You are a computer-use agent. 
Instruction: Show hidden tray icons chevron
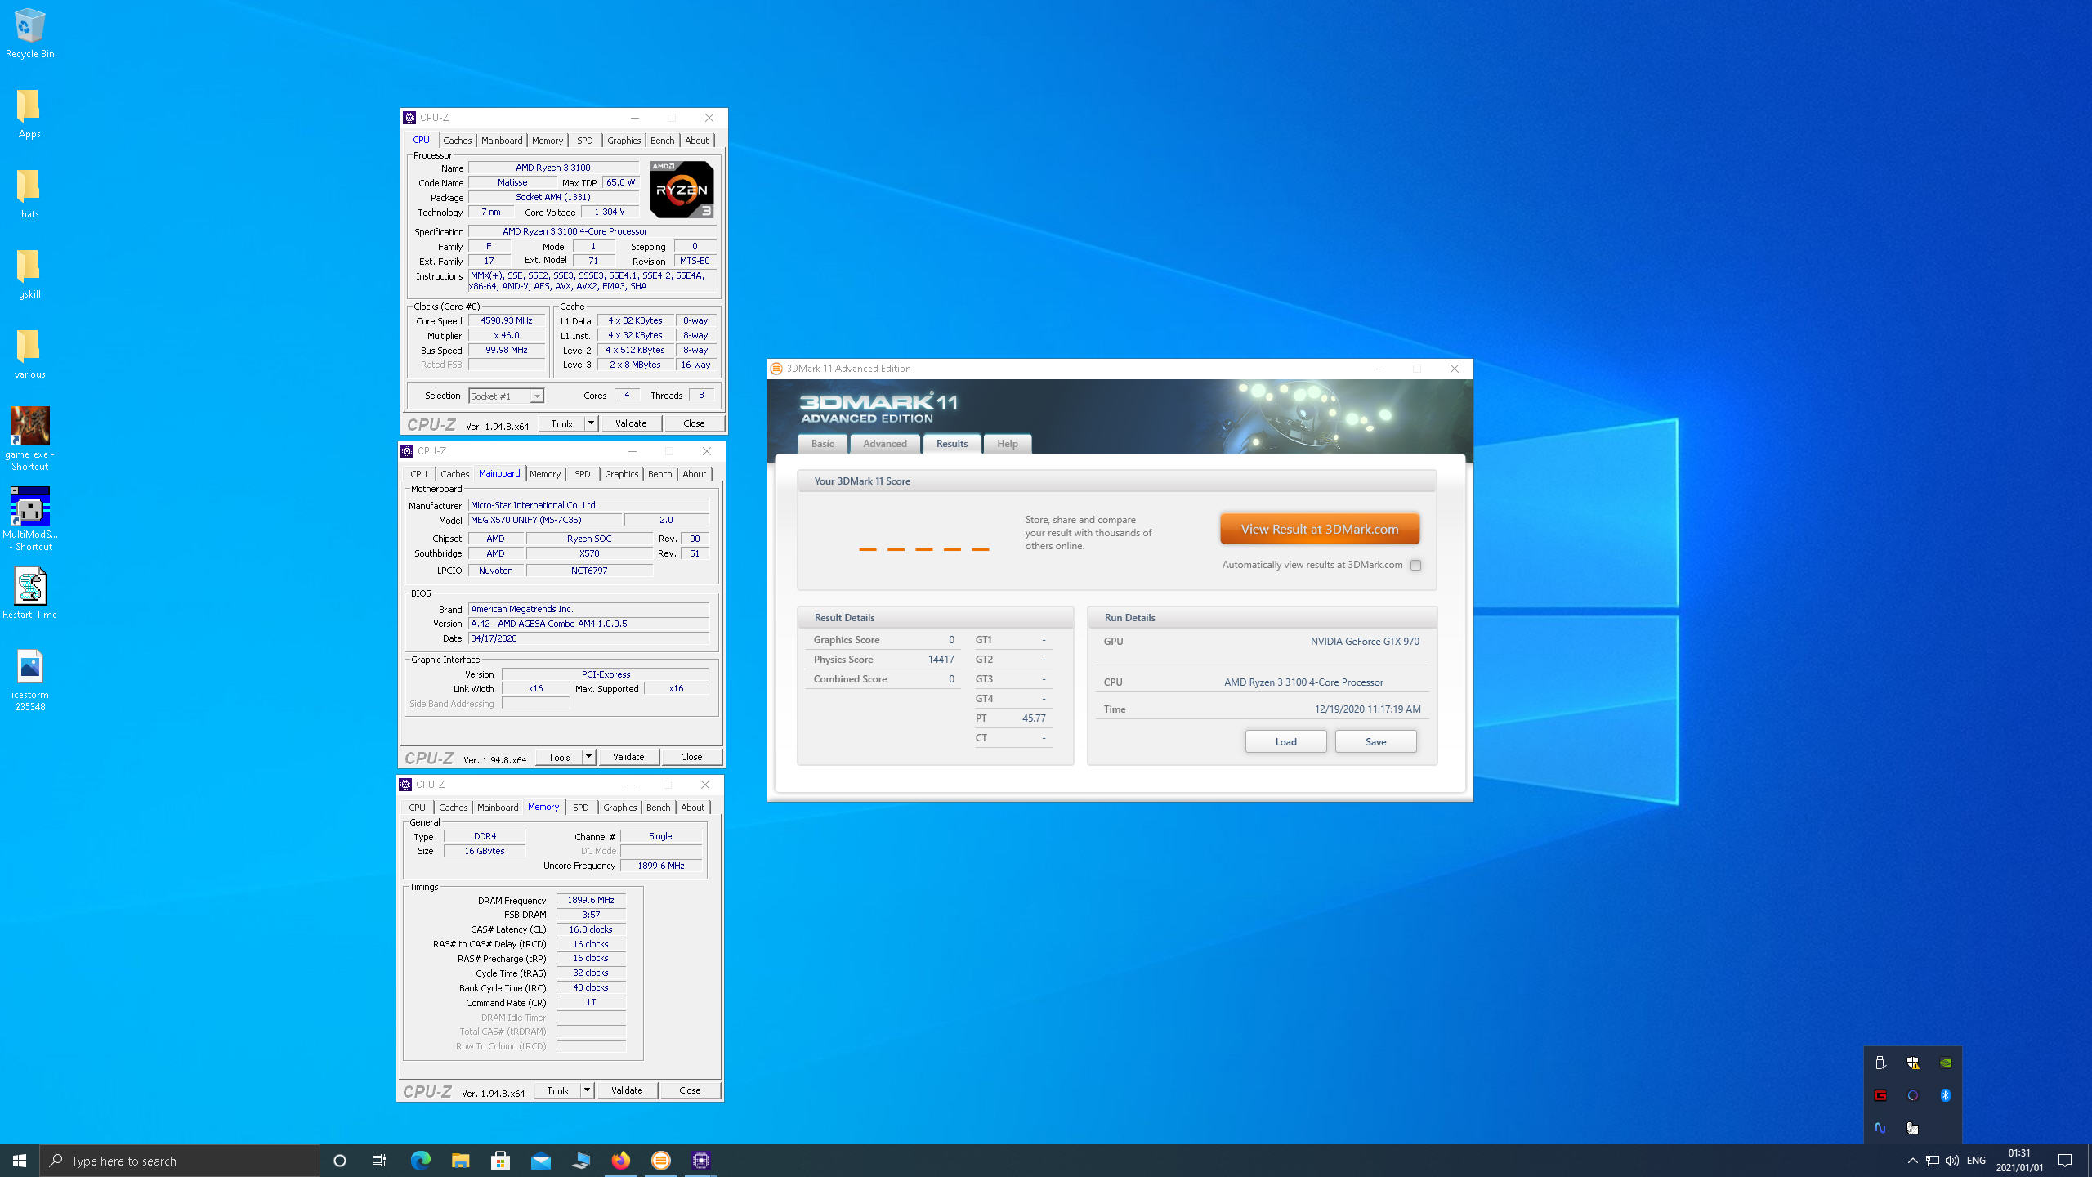click(1912, 1161)
